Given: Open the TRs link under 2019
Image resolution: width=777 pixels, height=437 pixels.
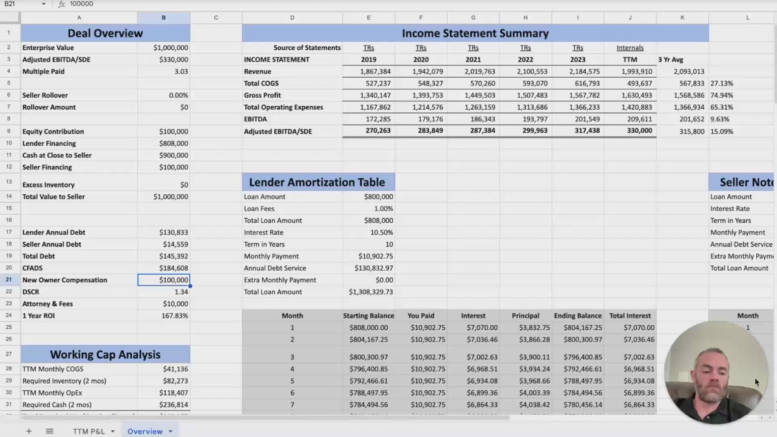Looking at the screenshot, I should 368,47.
